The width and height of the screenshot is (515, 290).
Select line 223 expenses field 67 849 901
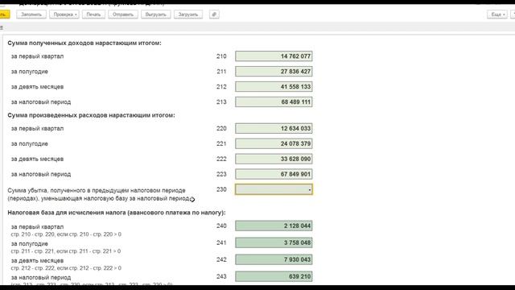[x=274, y=174]
